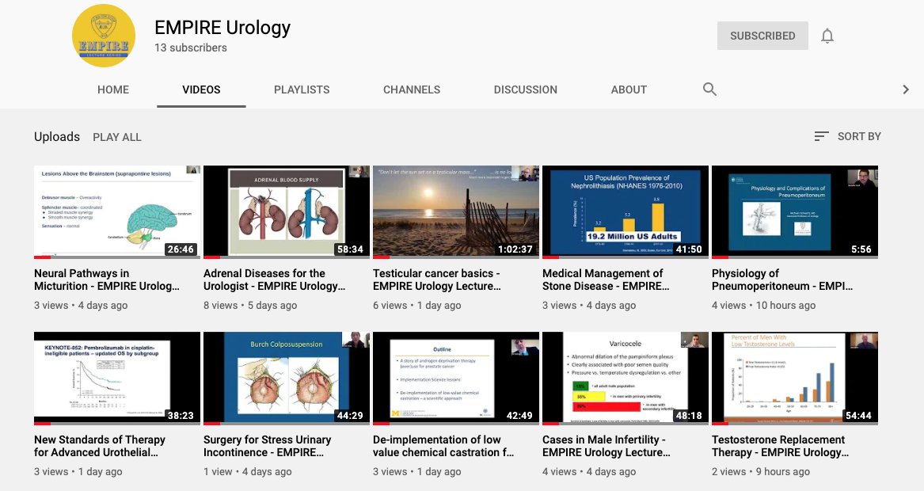Click '8 views • 5 days ago' text
The height and width of the screenshot is (491, 924).
[x=250, y=306]
